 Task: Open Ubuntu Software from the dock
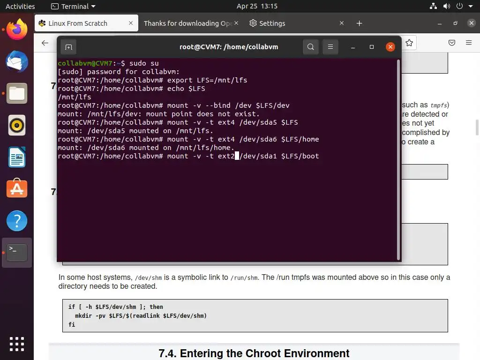click(x=17, y=188)
